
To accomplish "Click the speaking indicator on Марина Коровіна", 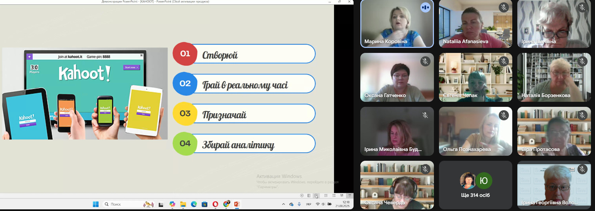I will (x=425, y=7).
